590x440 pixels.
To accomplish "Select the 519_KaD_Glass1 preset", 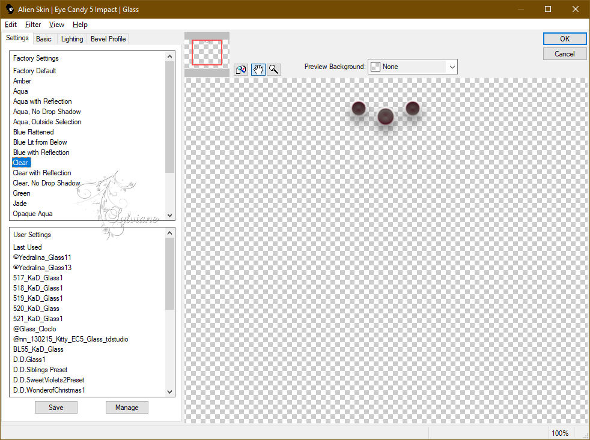I will pyautogui.click(x=38, y=298).
